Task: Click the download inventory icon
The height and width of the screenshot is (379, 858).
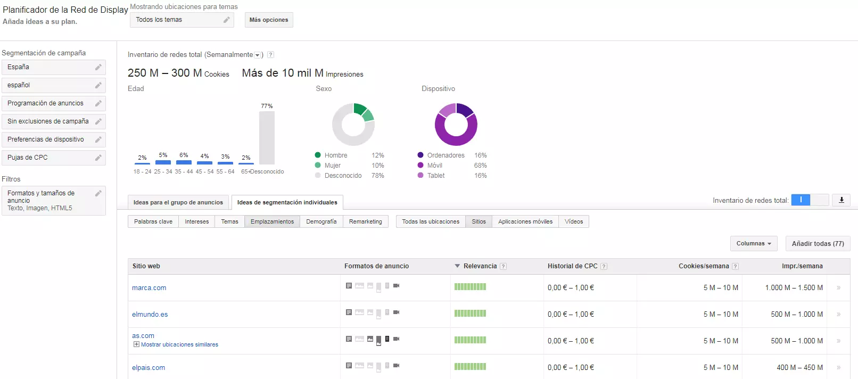Action: [x=841, y=200]
